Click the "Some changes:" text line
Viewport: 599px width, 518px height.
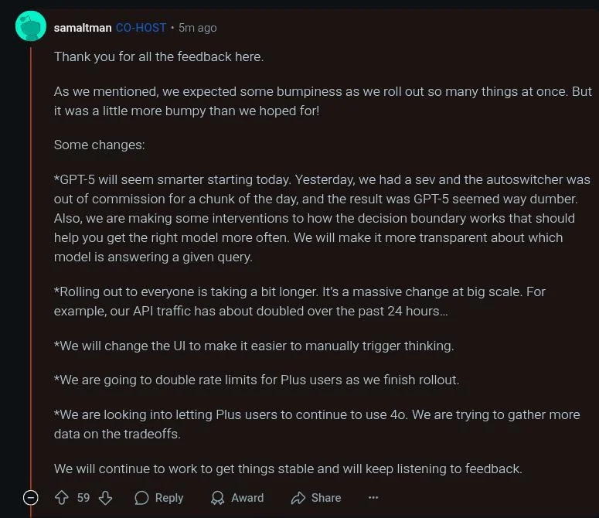[x=99, y=145]
